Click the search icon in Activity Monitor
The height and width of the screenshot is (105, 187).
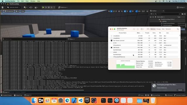(x=178, y=29)
